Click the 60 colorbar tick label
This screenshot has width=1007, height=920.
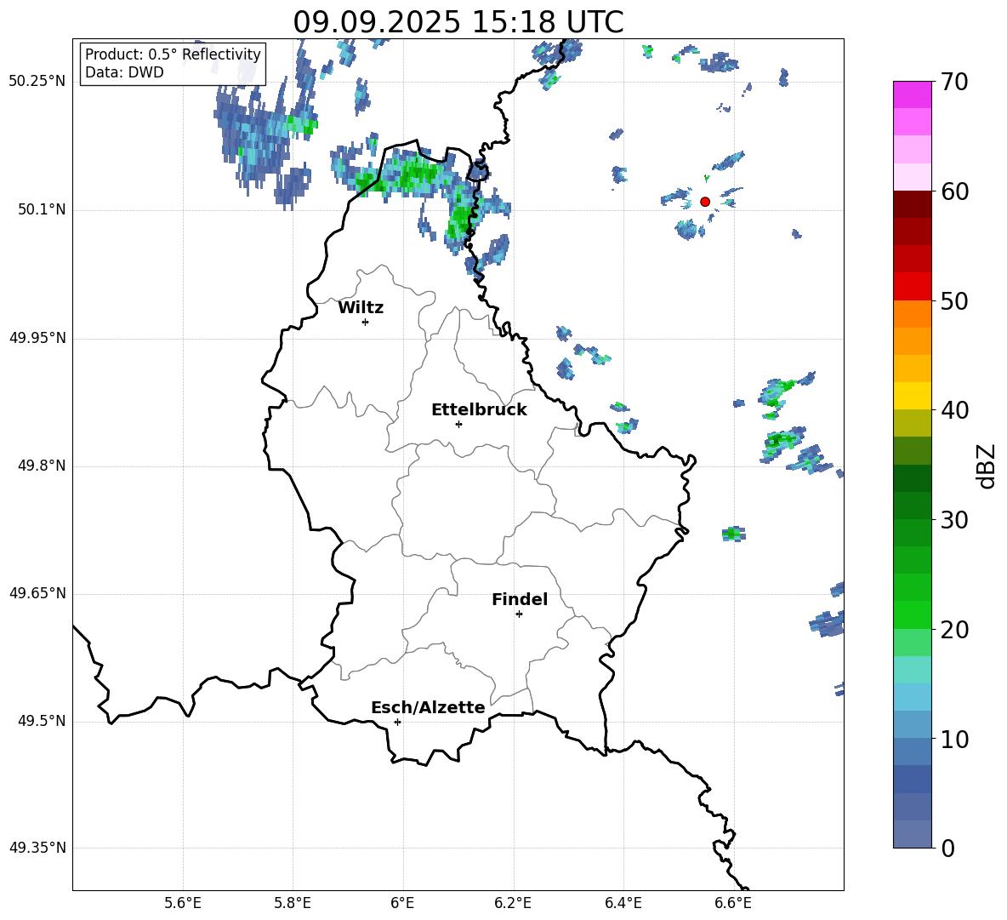pos(954,191)
